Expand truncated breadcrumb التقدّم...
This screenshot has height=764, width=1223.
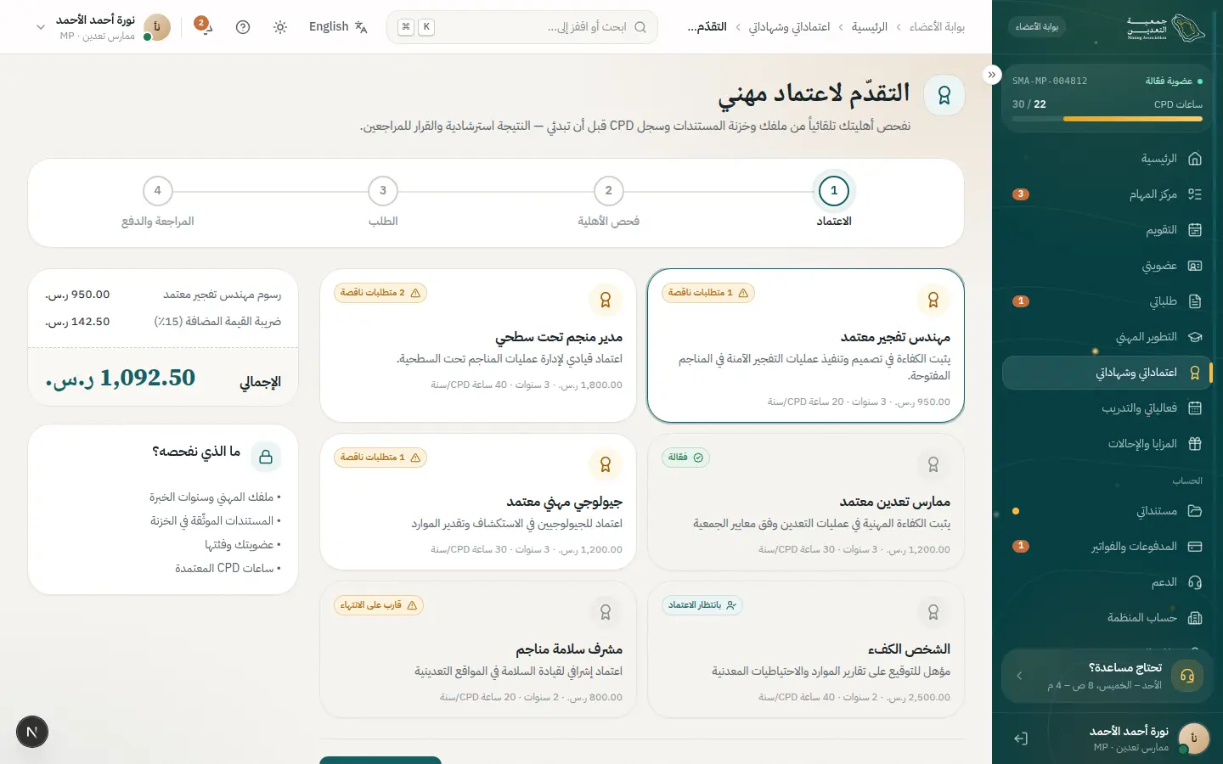click(x=707, y=27)
